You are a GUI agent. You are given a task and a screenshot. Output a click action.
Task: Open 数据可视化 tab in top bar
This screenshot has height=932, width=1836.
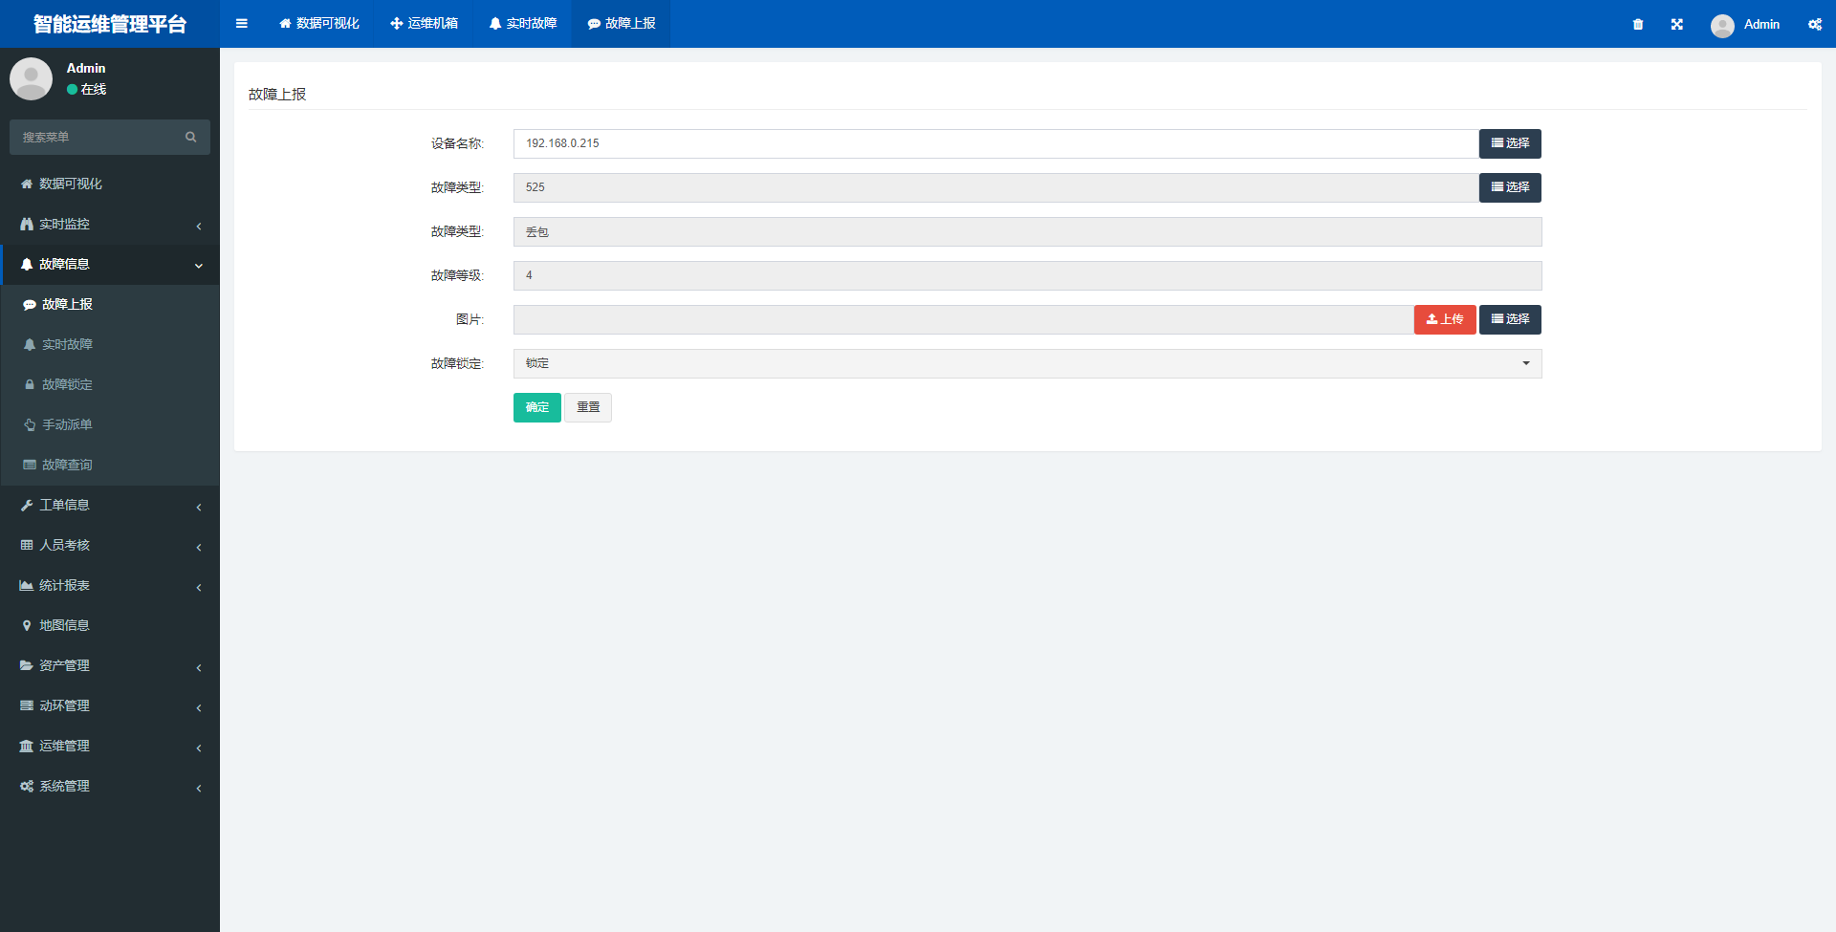[319, 24]
